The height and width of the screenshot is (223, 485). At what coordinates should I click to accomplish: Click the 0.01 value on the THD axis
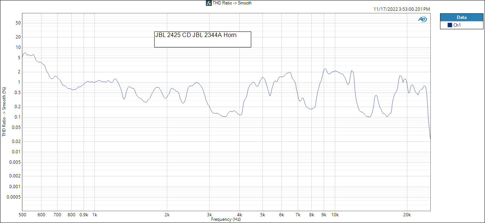point(16,152)
